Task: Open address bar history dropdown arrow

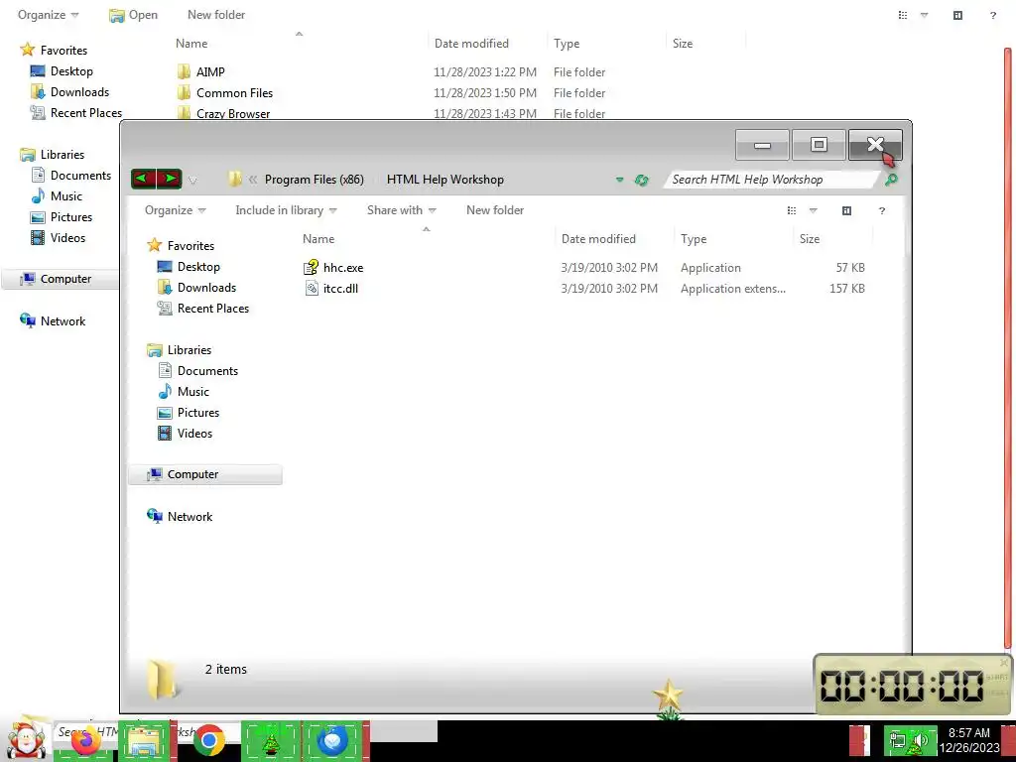Action: (619, 180)
